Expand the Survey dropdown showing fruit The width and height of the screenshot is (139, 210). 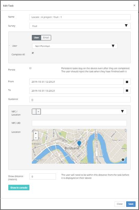tap(80, 26)
